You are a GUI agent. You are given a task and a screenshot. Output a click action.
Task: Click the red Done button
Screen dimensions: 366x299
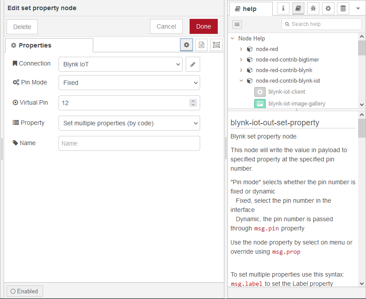pos(204,26)
